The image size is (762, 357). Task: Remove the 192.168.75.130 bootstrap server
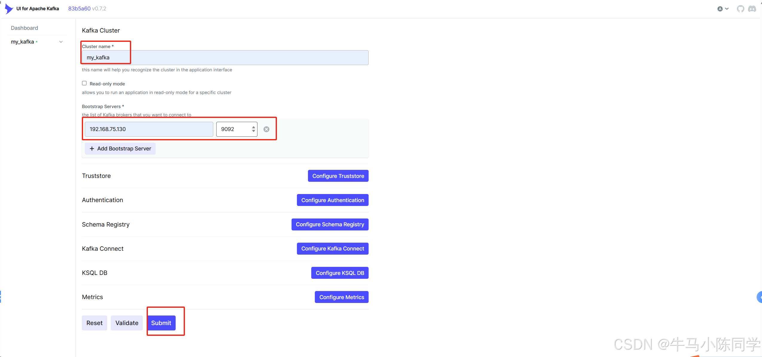pyautogui.click(x=266, y=129)
